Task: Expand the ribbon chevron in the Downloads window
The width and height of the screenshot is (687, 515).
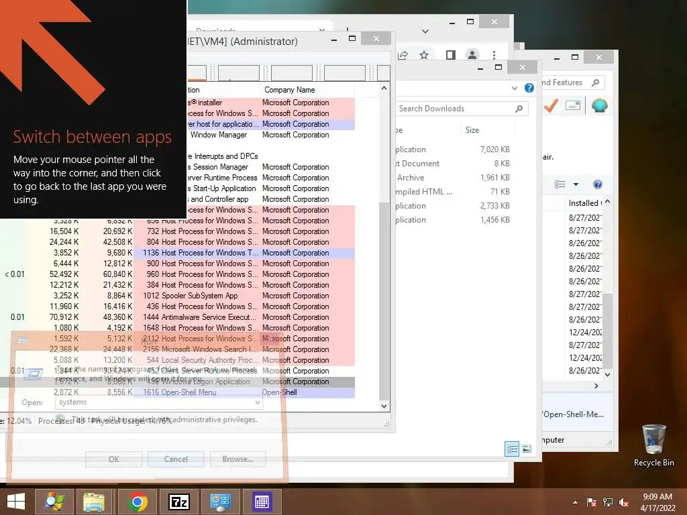Action: (x=515, y=88)
